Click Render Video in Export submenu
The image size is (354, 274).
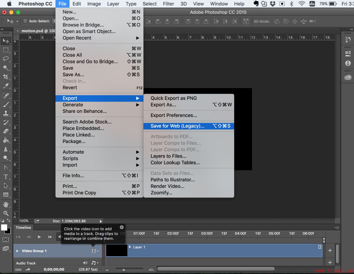(167, 186)
